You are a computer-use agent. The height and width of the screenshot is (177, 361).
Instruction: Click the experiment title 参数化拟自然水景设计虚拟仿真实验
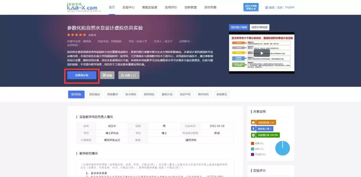pyautogui.click(x=105, y=28)
